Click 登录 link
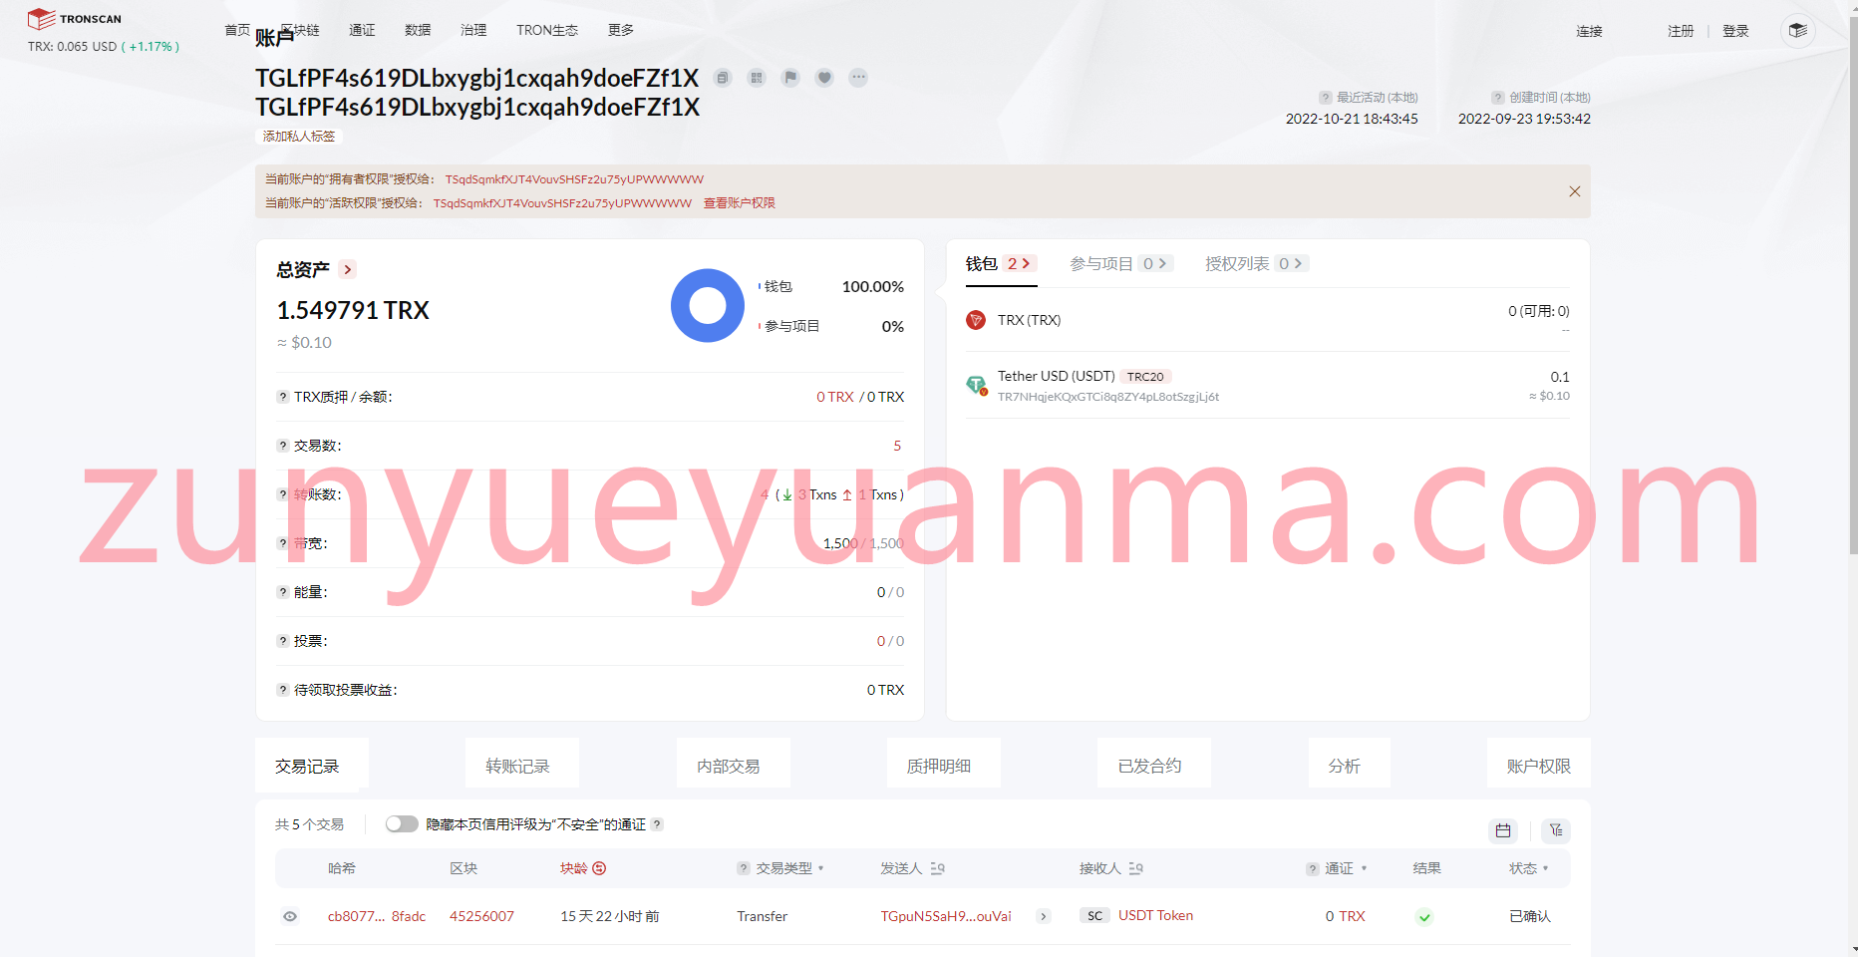Image resolution: width=1858 pixels, height=957 pixels. click(x=1735, y=31)
